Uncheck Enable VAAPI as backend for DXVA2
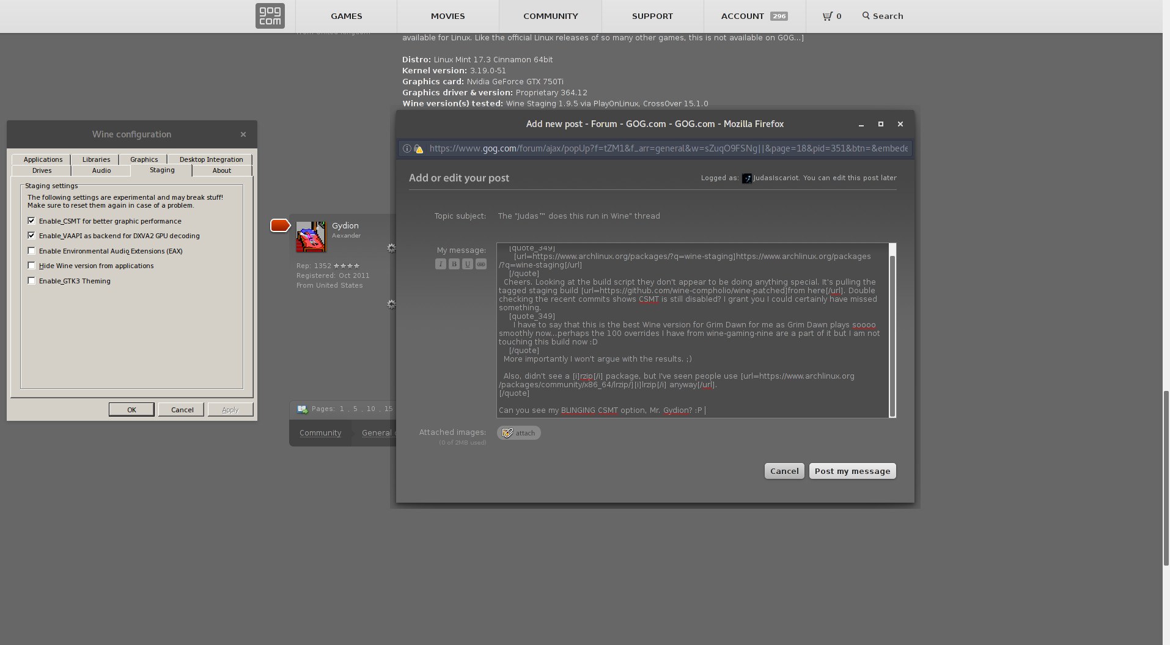This screenshot has width=1170, height=645. click(x=31, y=235)
